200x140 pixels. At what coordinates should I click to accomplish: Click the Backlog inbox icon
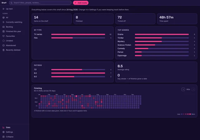[3, 27]
